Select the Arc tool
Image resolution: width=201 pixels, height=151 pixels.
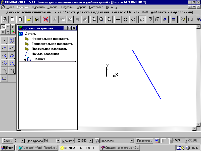[12, 56]
